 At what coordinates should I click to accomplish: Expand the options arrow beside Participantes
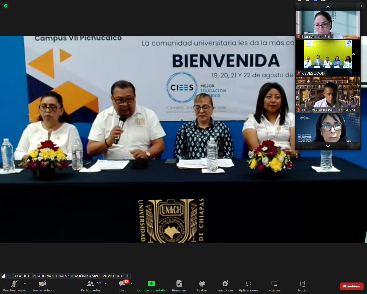pos(106,284)
